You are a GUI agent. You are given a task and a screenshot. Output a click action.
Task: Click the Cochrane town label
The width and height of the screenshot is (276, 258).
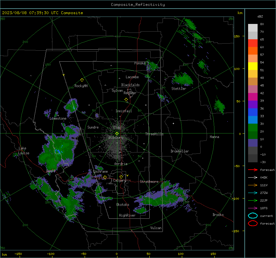click(100, 171)
